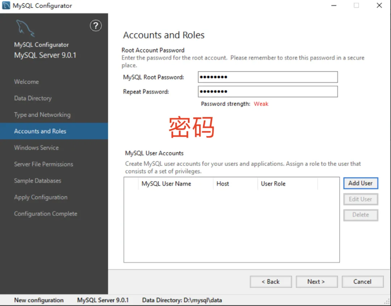This screenshot has width=391, height=306.
Task: Open Sample Databases step
Action: click(x=38, y=181)
